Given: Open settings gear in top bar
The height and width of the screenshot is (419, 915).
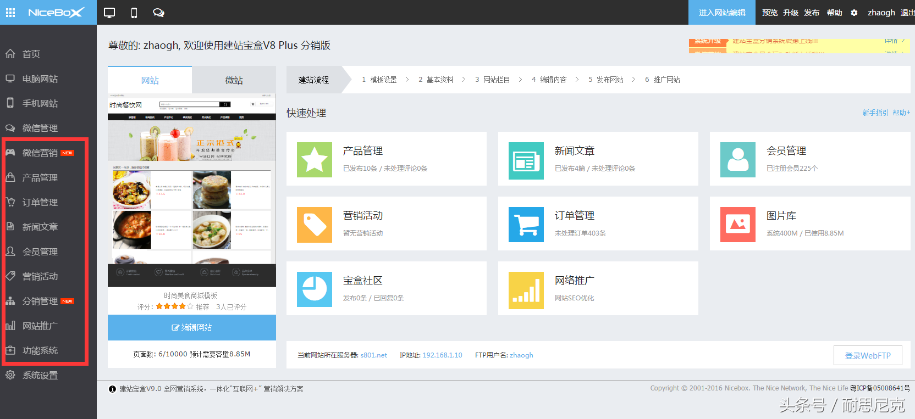Looking at the screenshot, I should (x=854, y=13).
